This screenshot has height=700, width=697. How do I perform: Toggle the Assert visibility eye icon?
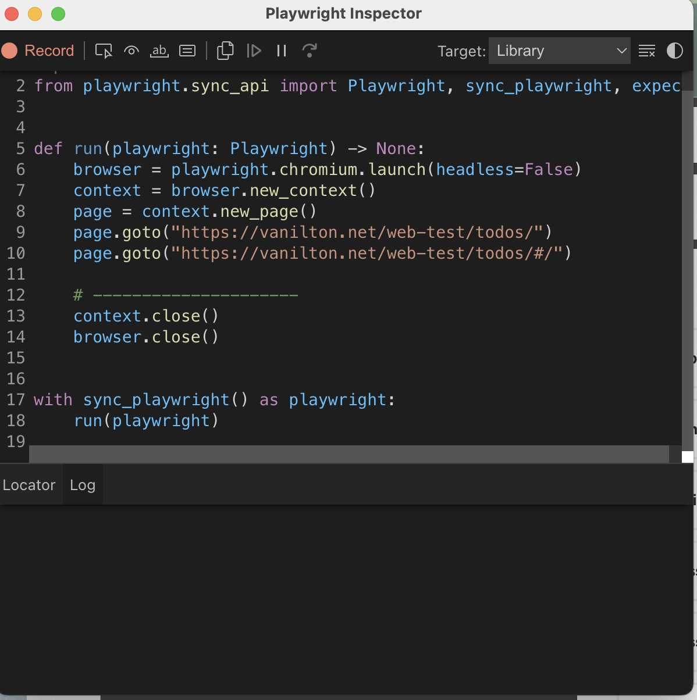point(131,51)
